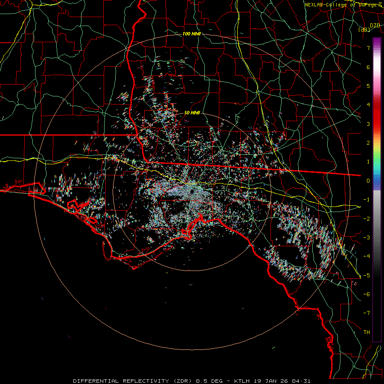Click the 4 value on the scale
384x384 pixels.
368,105
